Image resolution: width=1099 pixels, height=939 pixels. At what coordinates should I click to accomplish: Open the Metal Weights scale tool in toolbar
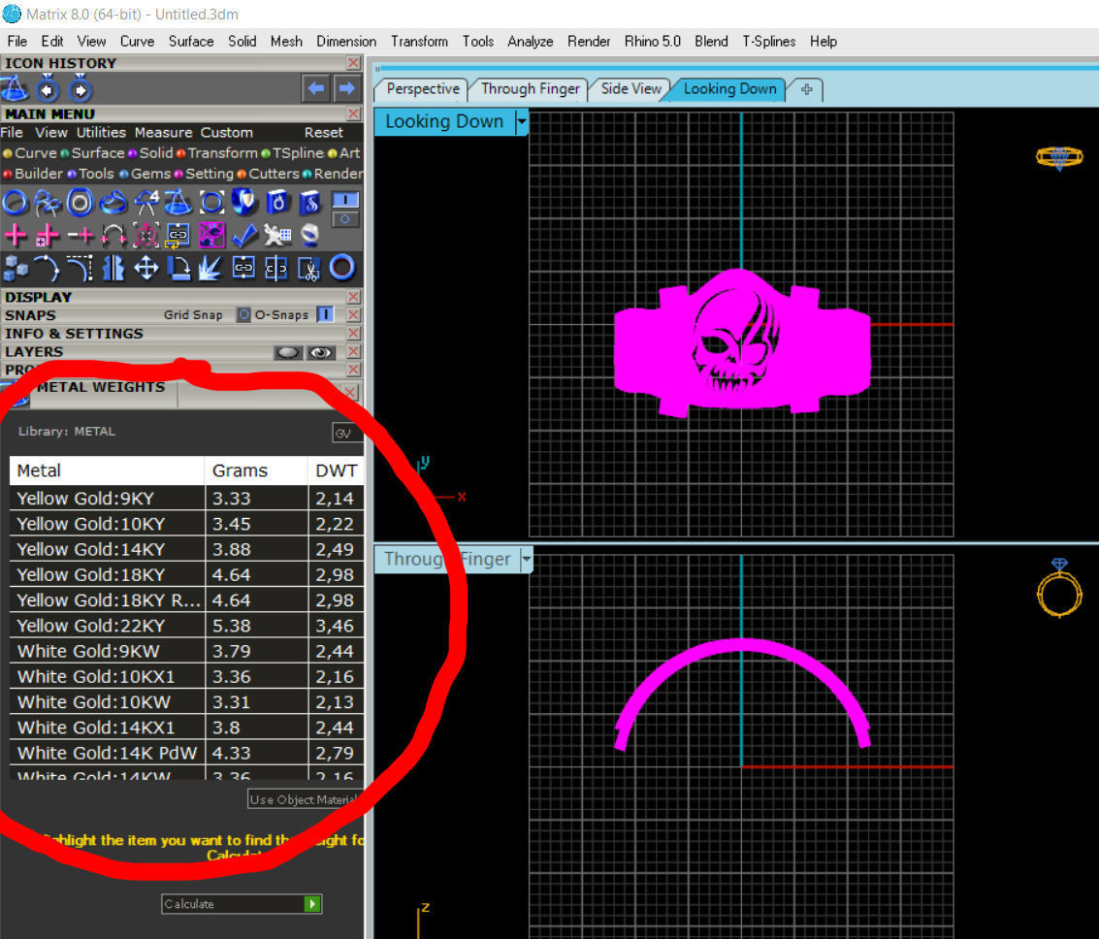click(x=178, y=203)
